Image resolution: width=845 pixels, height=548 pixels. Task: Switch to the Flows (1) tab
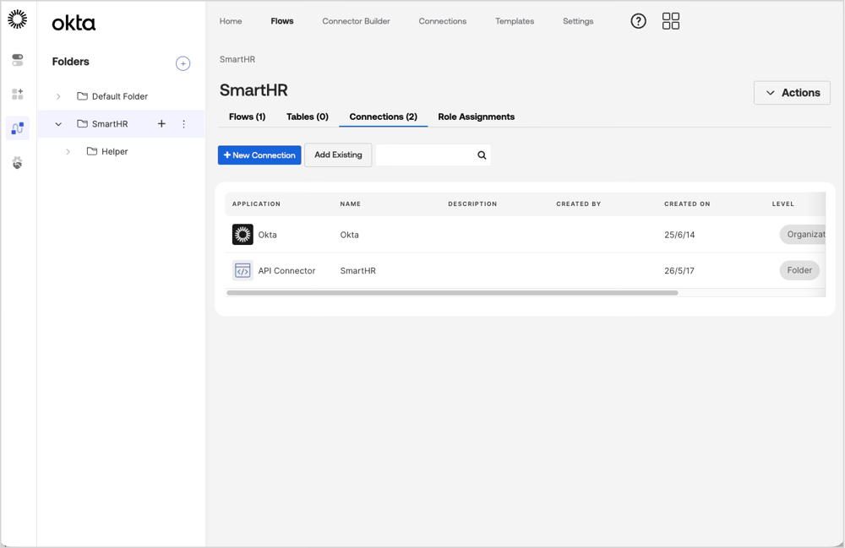(x=247, y=117)
